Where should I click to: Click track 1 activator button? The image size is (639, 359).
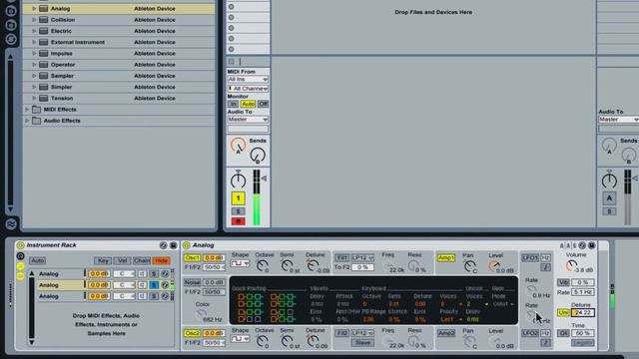239,198
